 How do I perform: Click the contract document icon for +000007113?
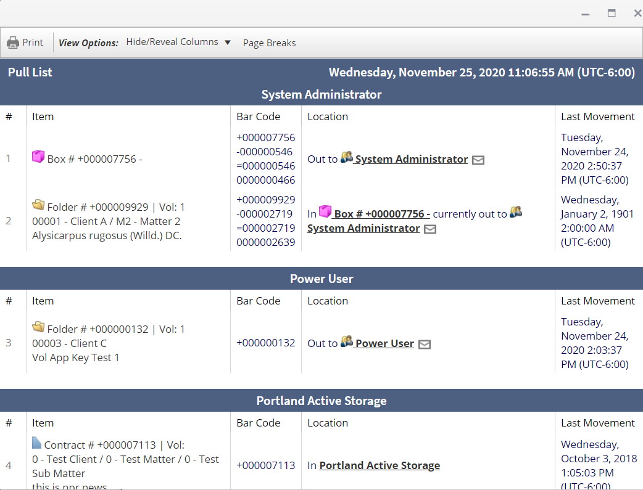pos(37,443)
